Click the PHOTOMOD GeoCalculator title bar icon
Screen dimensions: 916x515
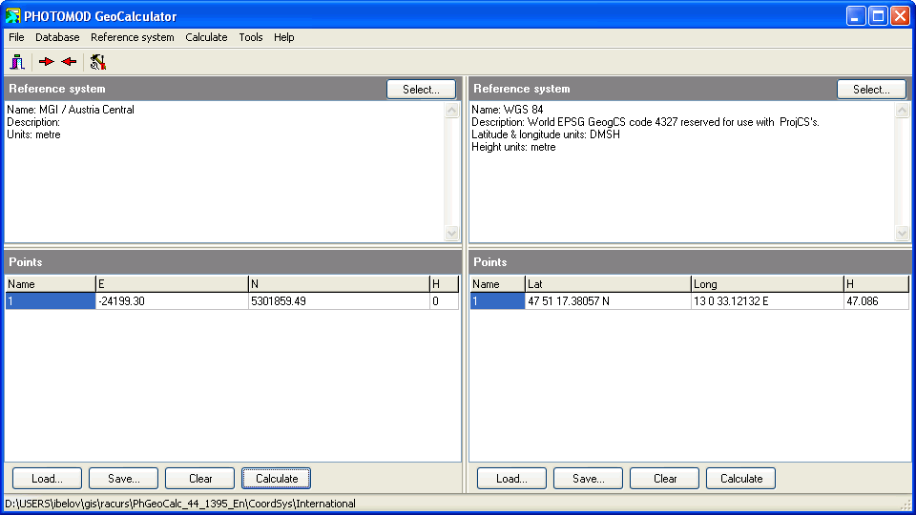click(12, 16)
